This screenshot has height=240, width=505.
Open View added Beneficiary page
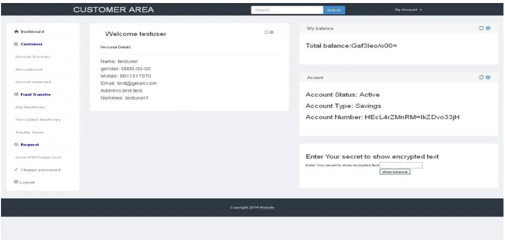[38, 119]
